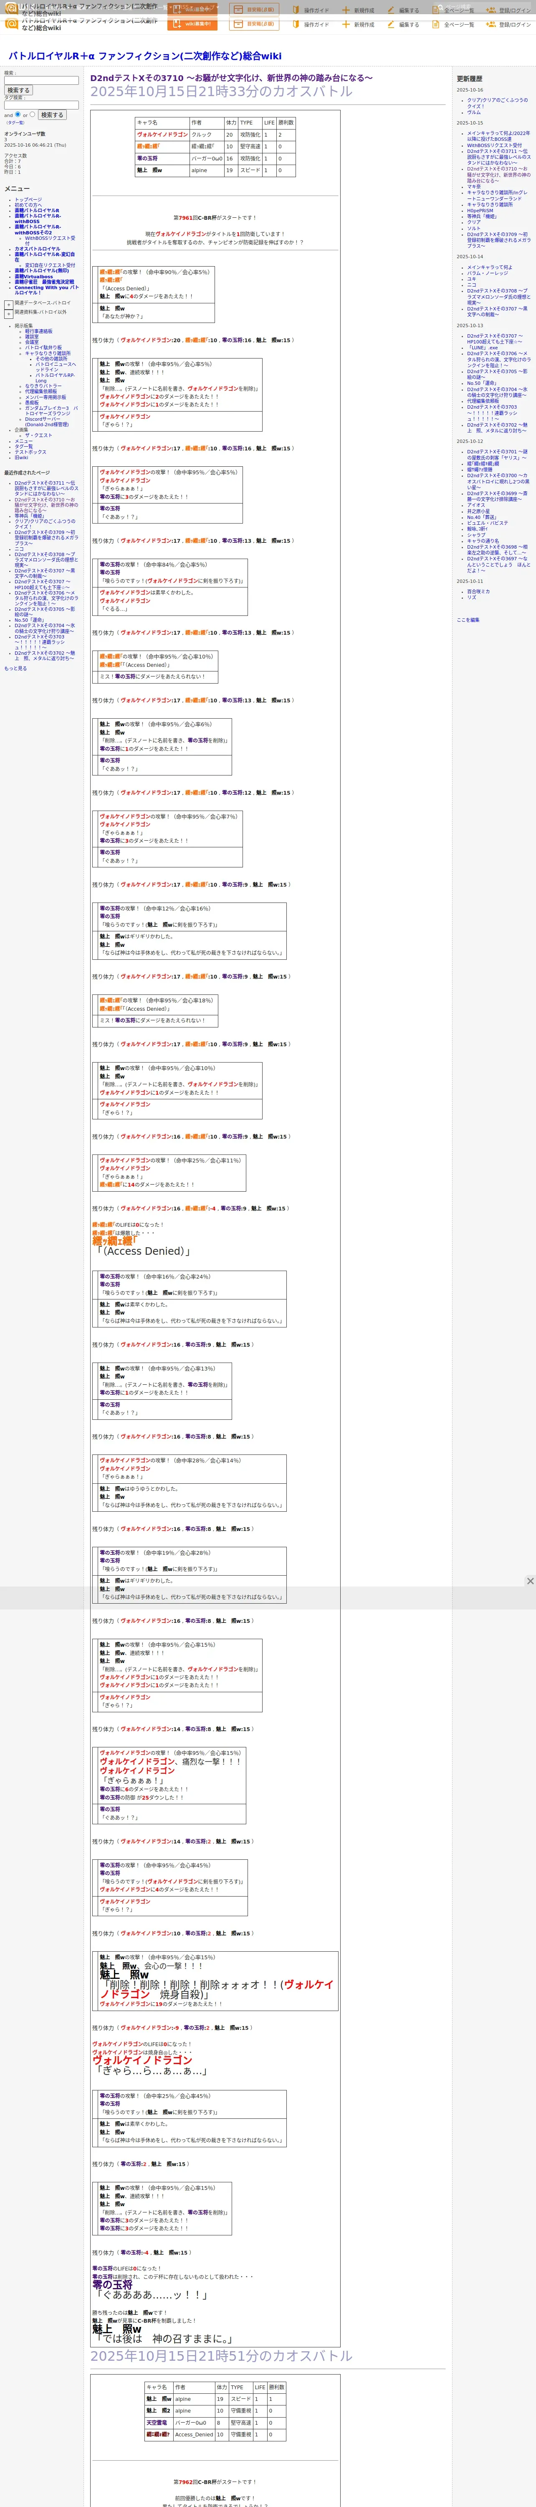Click もっと見る below recently created pages

coord(15,669)
